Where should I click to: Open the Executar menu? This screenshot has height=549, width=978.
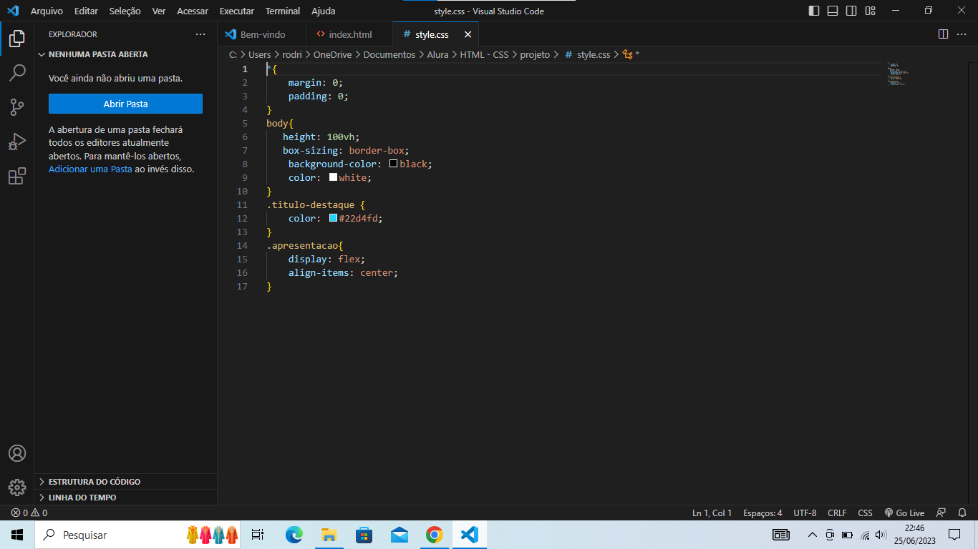(x=237, y=11)
